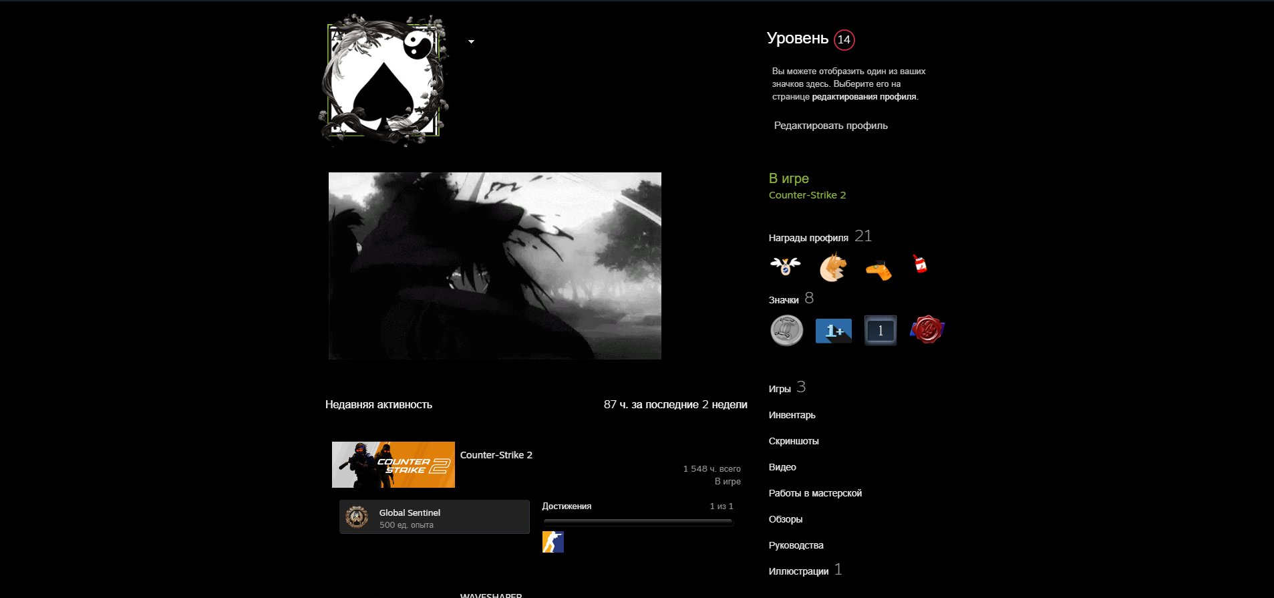Open the winged owl profile award
The height and width of the screenshot is (598, 1274).
click(x=786, y=266)
